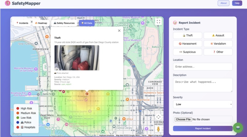
Task: Show Safety Resources on map
Action: (64, 23)
